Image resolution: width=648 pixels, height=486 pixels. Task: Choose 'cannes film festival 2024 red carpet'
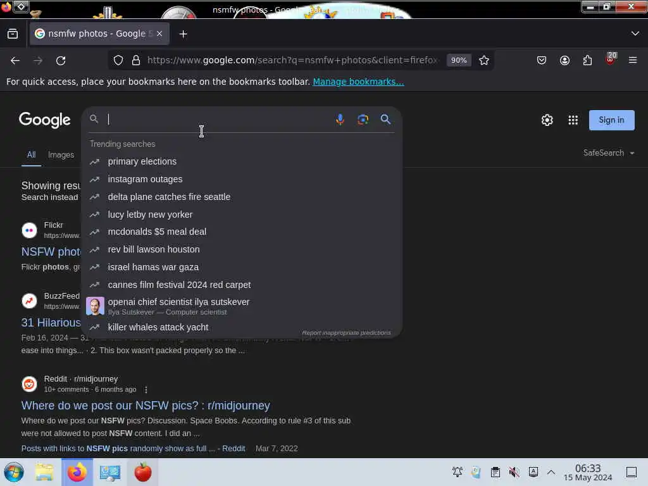241,285
